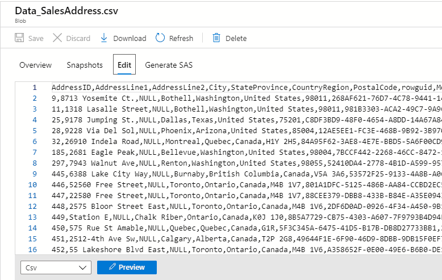Click the Save floppy disk icon
This screenshot has height=280, width=442.
[19, 38]
